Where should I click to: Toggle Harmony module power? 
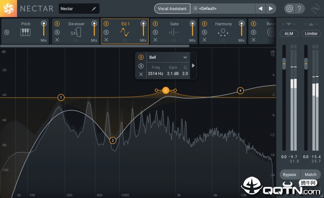click(x=204, y=24)
